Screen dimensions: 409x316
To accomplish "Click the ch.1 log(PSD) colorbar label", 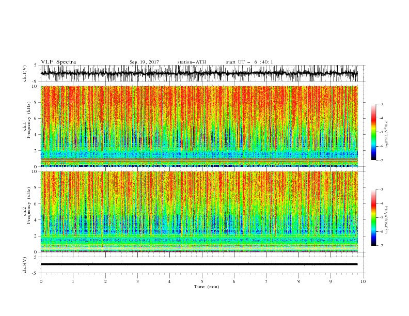I will 387,135.
